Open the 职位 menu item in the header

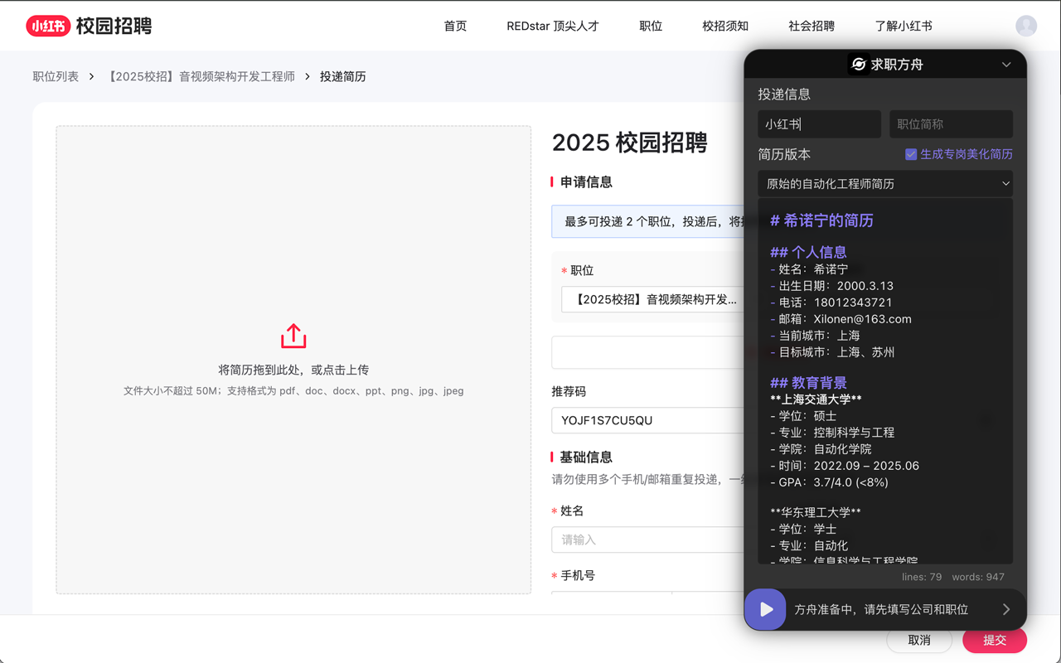coord(651,26)
